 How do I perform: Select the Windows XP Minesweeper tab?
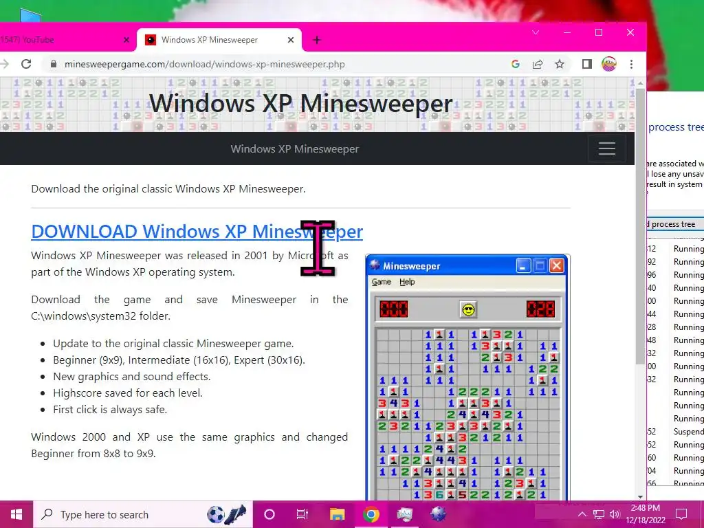[219, 40]
